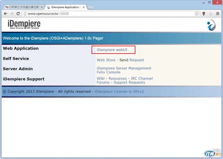Go to the Forums link
This screenshot has width=223, height=159.
(x=103, y=82)
